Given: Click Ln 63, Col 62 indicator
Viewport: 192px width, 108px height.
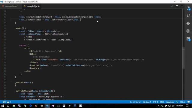Looking at the screenshot, I should click(x=135, y=102).
